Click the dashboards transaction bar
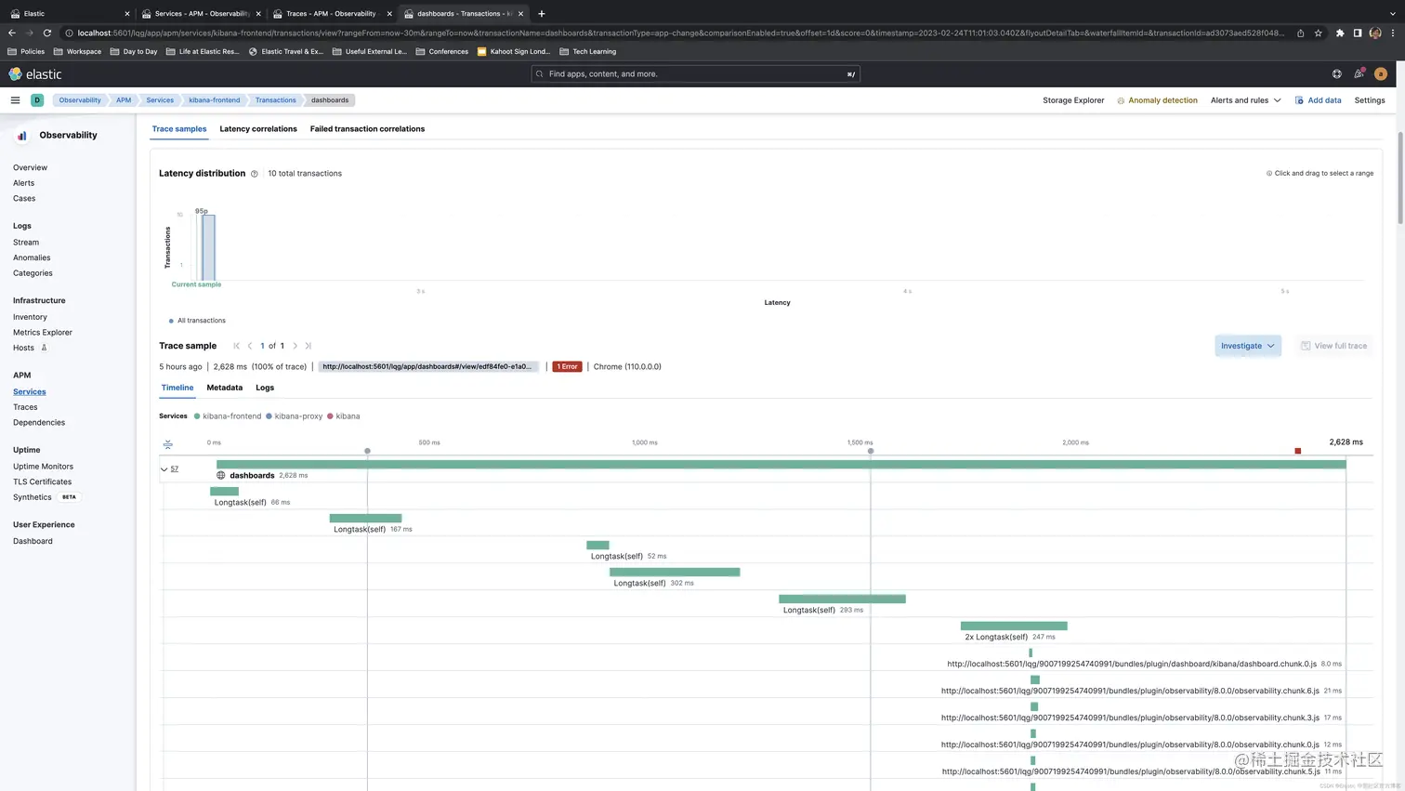1405x791 pixels. click(x=781, y=464)
